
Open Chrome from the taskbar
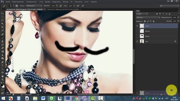tap(76, 98)
